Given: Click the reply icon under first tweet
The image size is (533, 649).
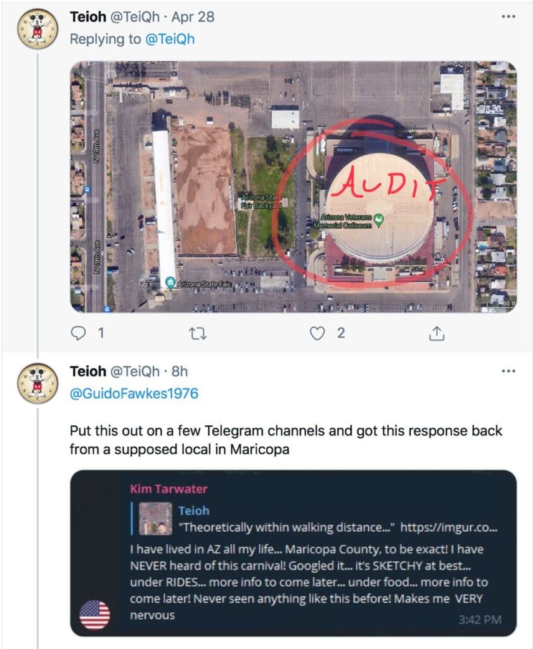Looking at the screenshot, I should pyautogui.click(x=78, y=333).
